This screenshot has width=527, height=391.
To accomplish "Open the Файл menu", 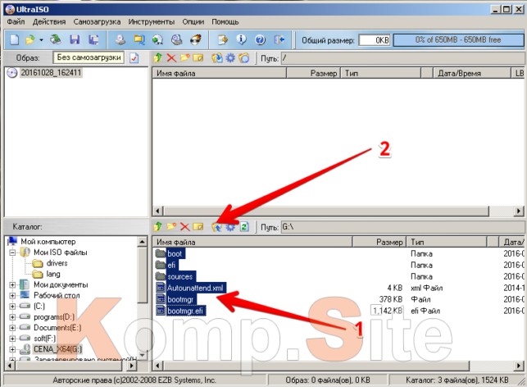I will pyautogui.click(x=16, y=22).
